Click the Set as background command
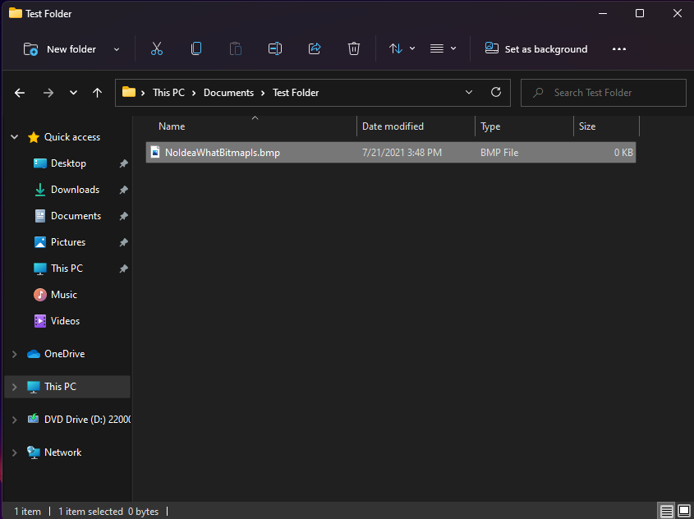Image resolution: width=694 pixels, height=519 pixels. point(535,48)
